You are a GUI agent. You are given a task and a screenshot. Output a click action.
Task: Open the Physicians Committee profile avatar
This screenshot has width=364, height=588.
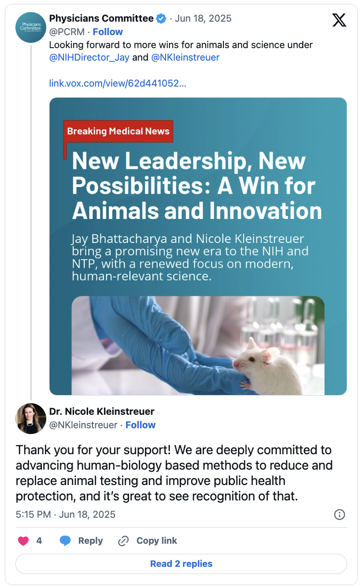pos(31,27)
